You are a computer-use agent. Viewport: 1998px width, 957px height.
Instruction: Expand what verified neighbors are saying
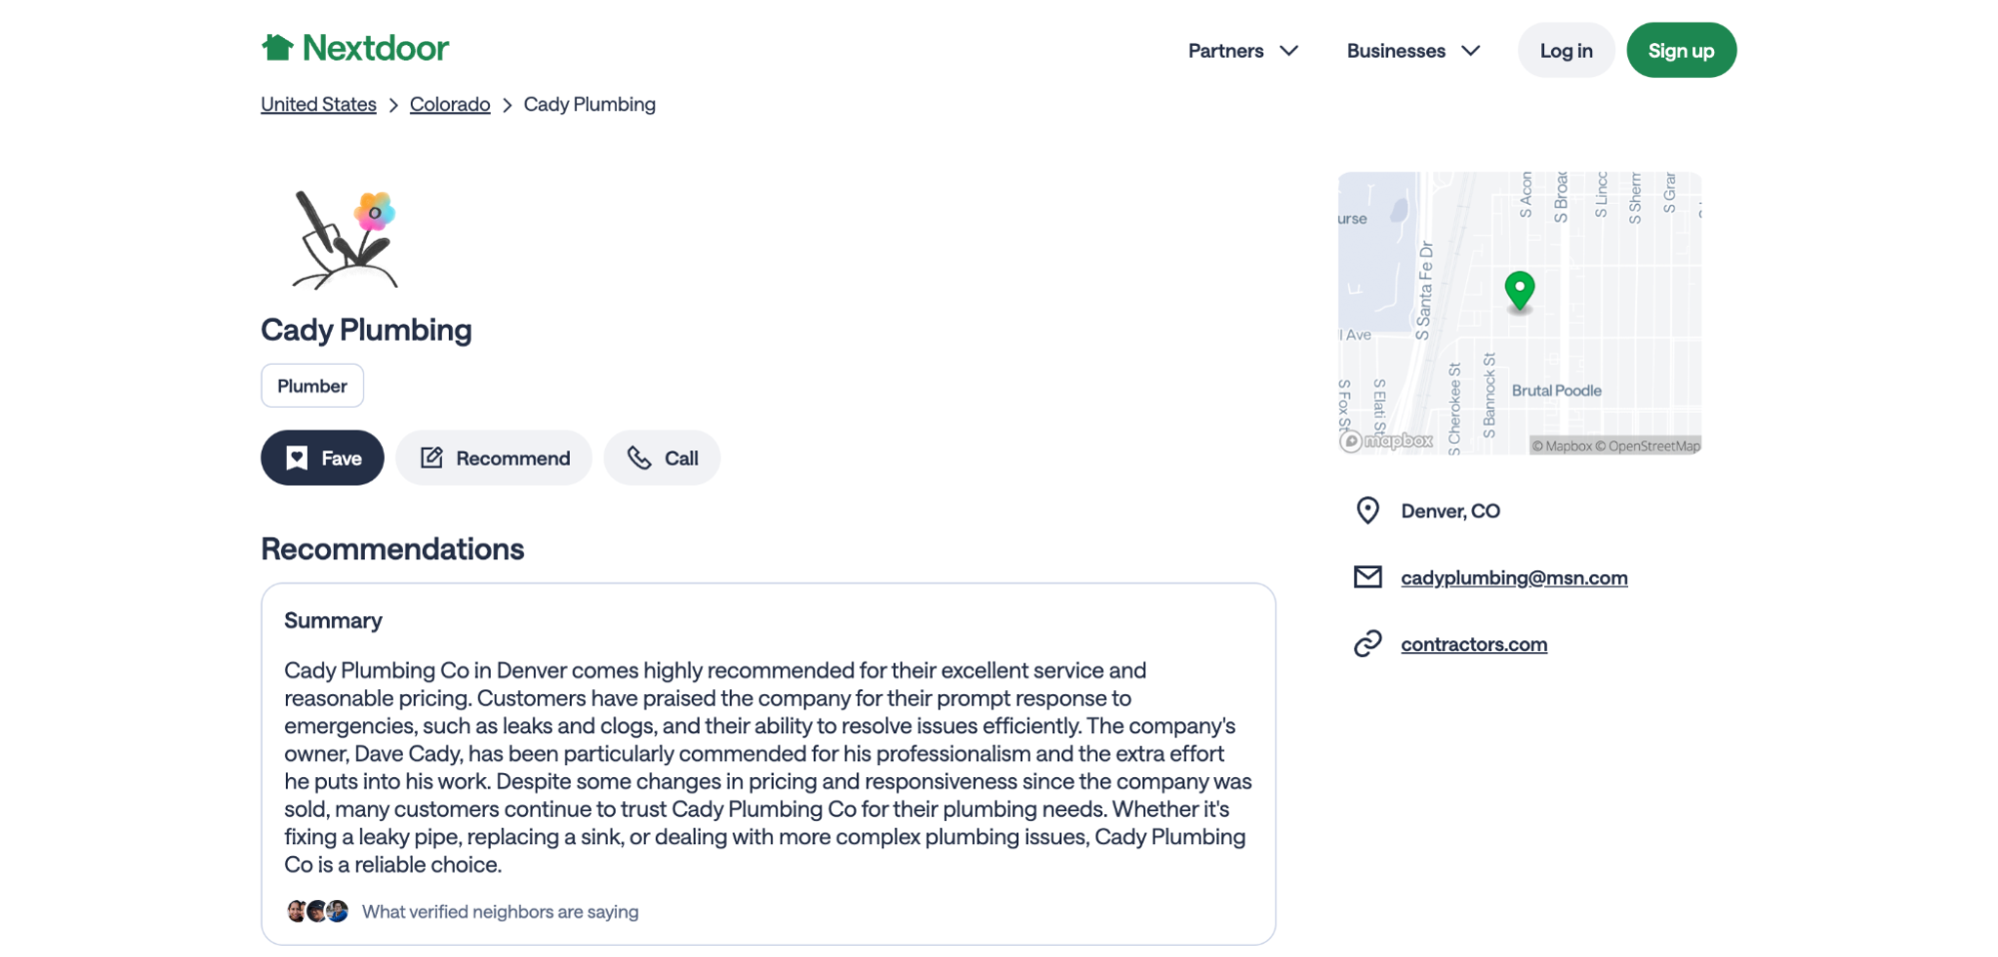(x=500, y=911)
